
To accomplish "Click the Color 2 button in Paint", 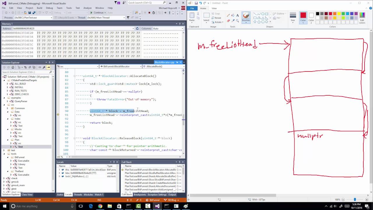I will pyautogui.click(x=311, y=18).
